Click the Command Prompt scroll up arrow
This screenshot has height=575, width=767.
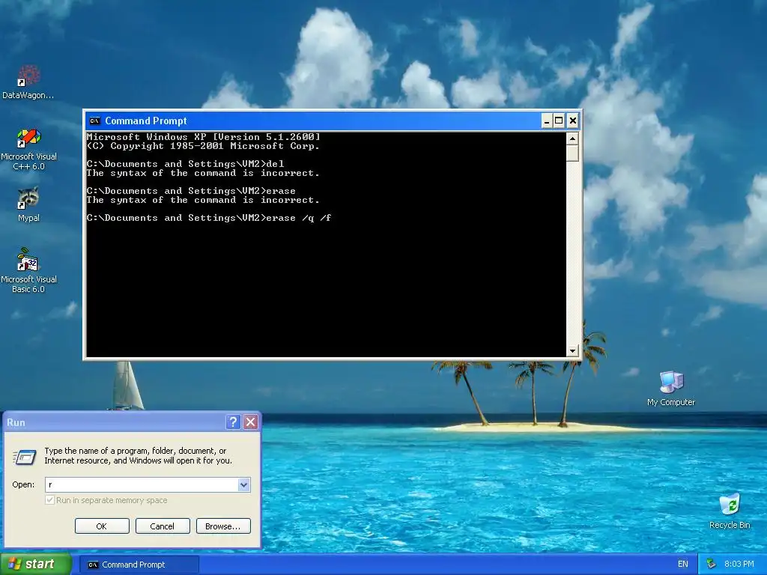coord(572,139)
